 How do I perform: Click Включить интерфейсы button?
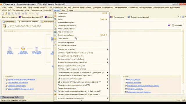pos(10,17)
